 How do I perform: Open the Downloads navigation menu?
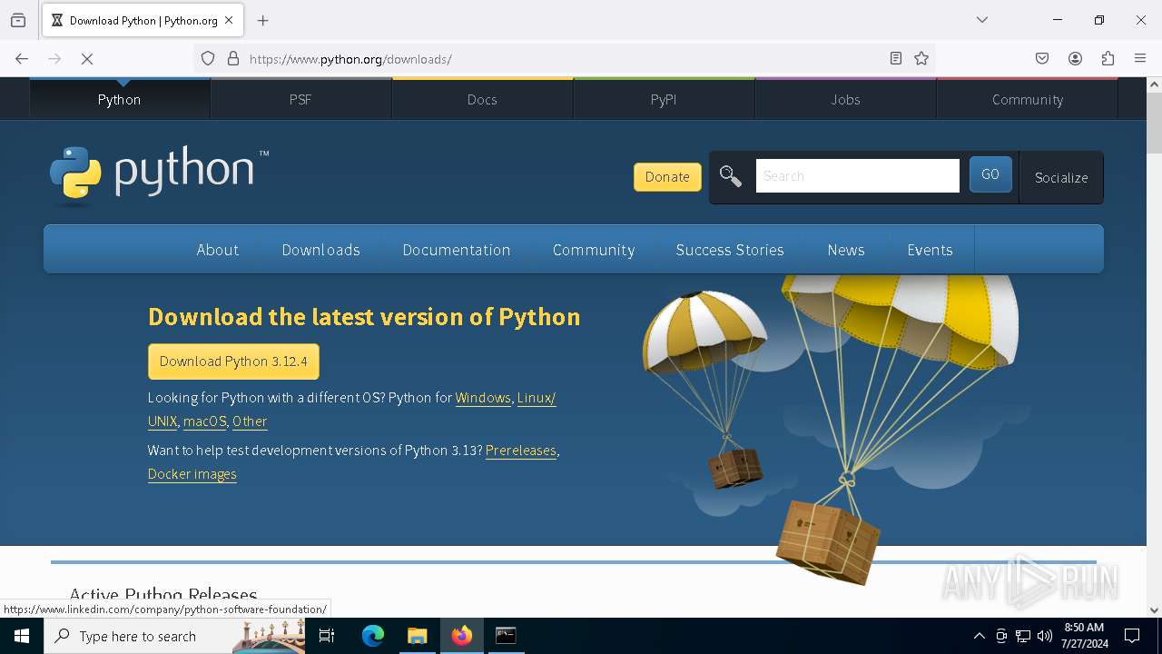(x=321, y=250)
